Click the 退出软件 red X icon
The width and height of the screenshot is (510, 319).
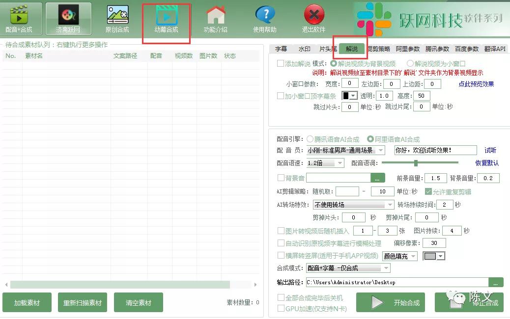(x=314, y=19)
